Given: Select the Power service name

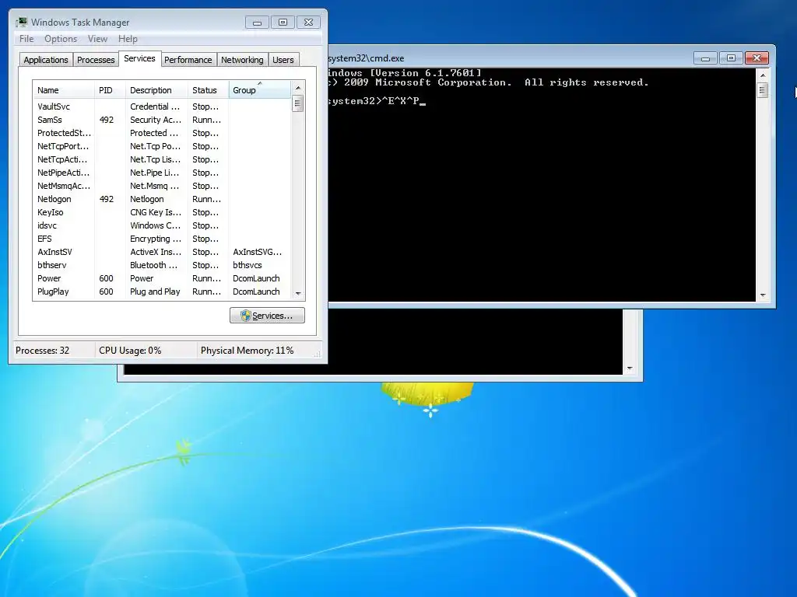Looking at the screenshot, I should point(49,278).
